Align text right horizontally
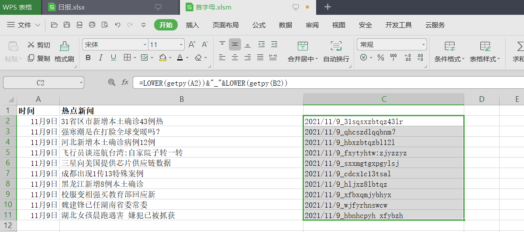The height and width of the screenshot is (232, 524). 248,57
